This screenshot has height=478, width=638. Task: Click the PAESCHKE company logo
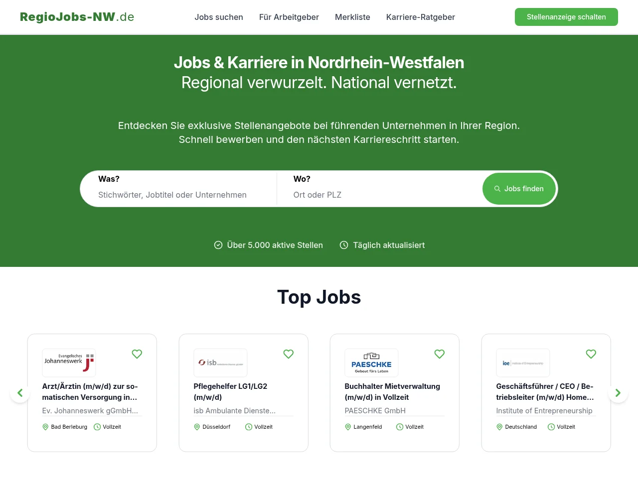[371, 363]
